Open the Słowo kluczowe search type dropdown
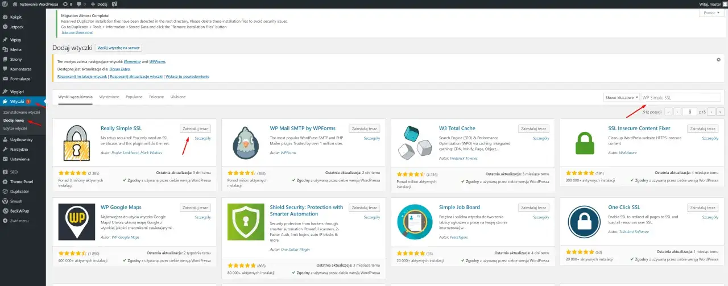The image size is (728, 286). [x=621, y=97]
